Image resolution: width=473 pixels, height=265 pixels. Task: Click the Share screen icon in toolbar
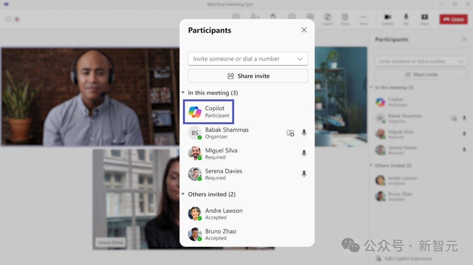pyautogui.click(x=424, y=18)
